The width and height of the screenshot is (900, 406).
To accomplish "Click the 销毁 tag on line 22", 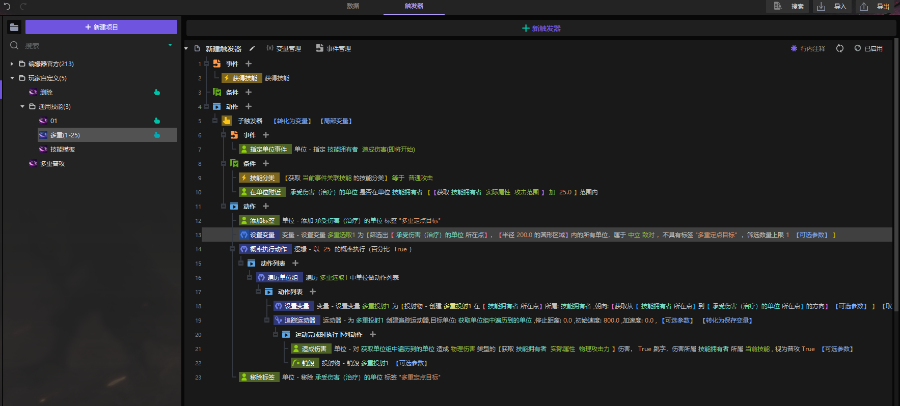I will (305, 363).
